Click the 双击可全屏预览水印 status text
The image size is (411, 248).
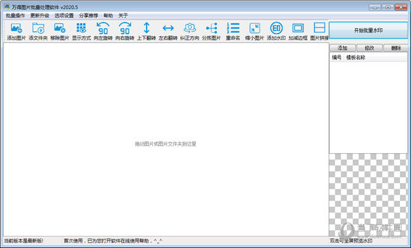(x=351, y=240)
